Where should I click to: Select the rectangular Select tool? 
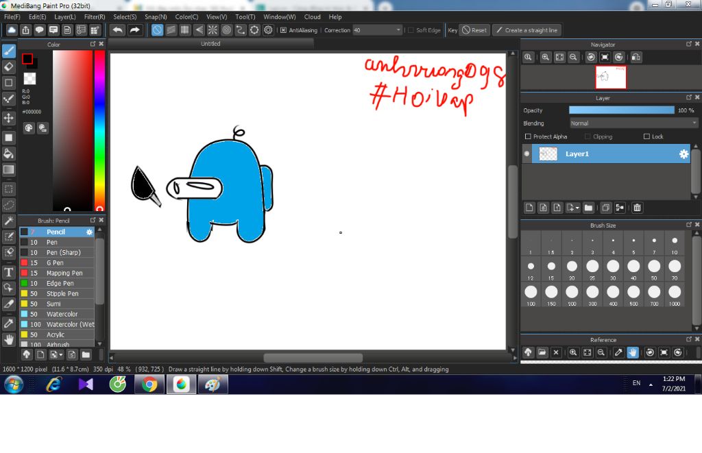(x=8, y=189)
